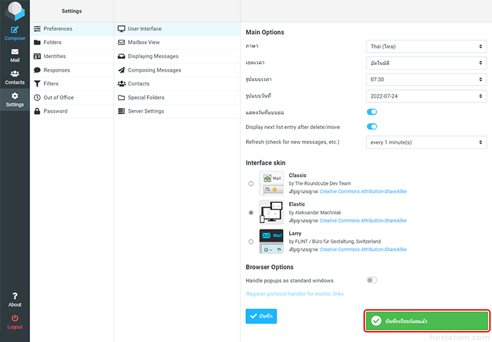Viewport: 492px width, 342px height.
Task: Enable Handle popups as standard windows
Action: click(x=372, y=280)
